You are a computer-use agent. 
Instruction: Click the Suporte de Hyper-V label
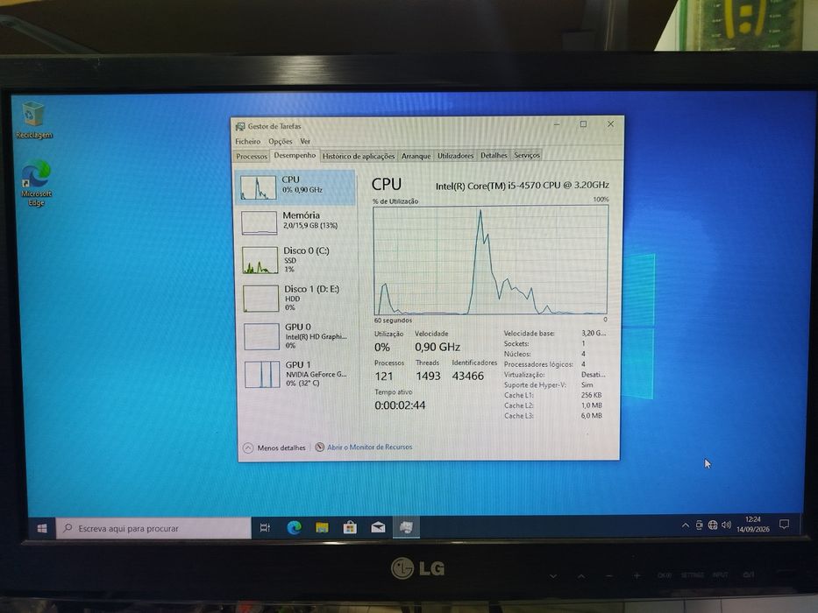point(535,384)
